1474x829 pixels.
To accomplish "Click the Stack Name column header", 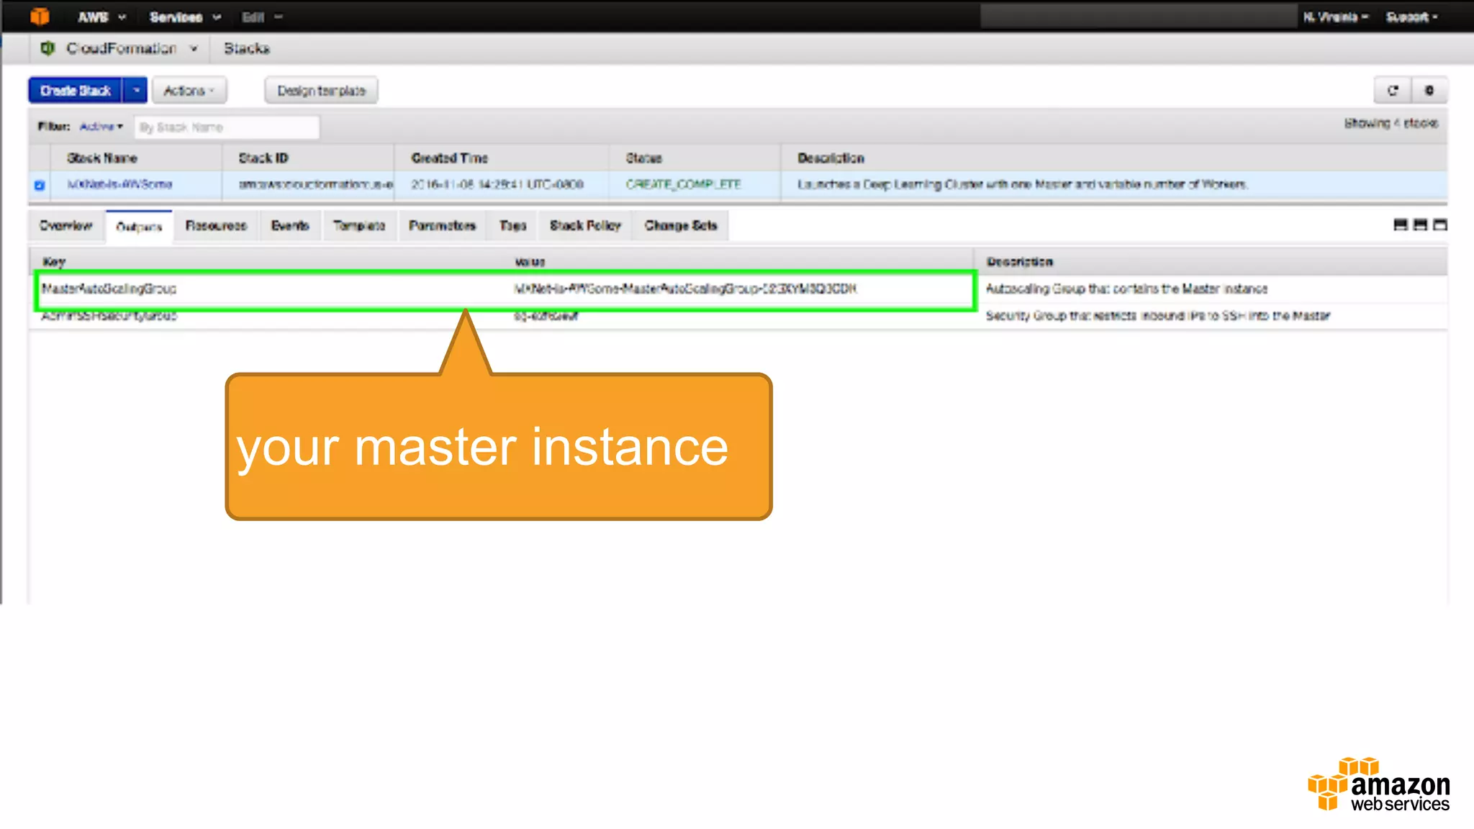I will (102, 158).
